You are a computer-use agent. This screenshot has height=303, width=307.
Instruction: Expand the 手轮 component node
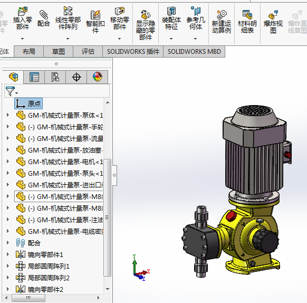click(x=8, y=127)
